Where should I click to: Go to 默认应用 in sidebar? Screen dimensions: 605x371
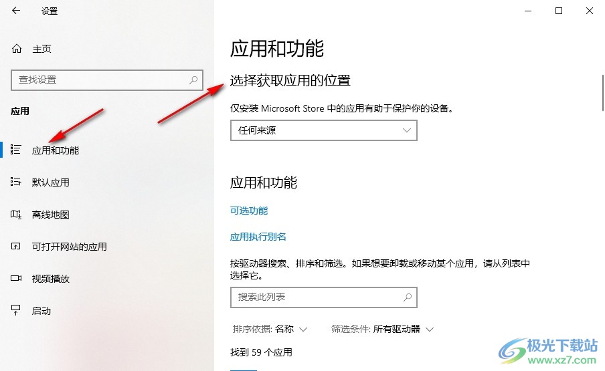tap(51, 182)
